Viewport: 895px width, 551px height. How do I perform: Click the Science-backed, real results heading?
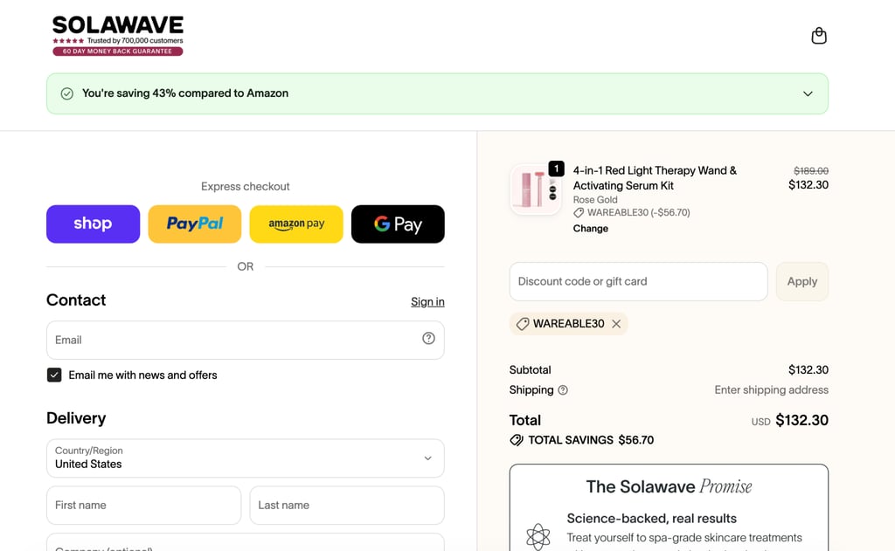tap(652, 519)
